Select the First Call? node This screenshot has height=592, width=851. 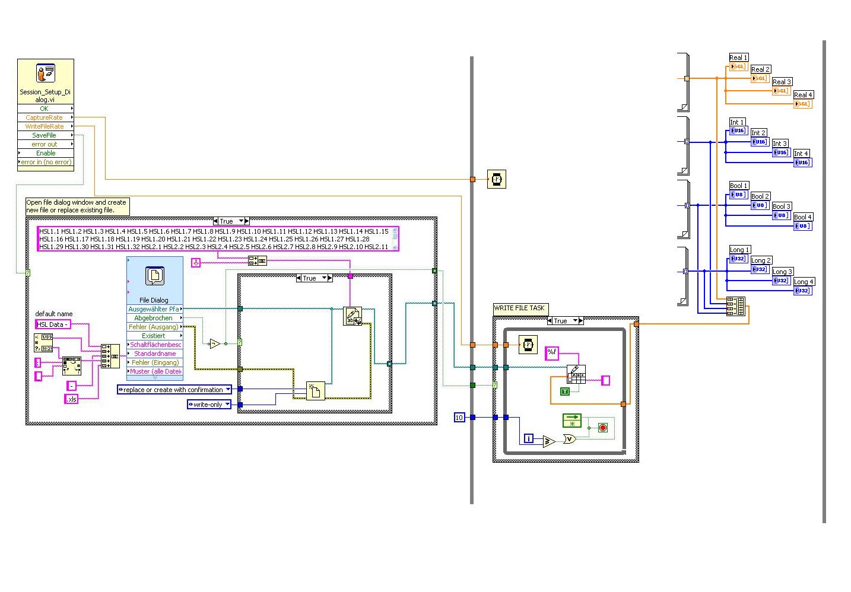coord(572,421)
